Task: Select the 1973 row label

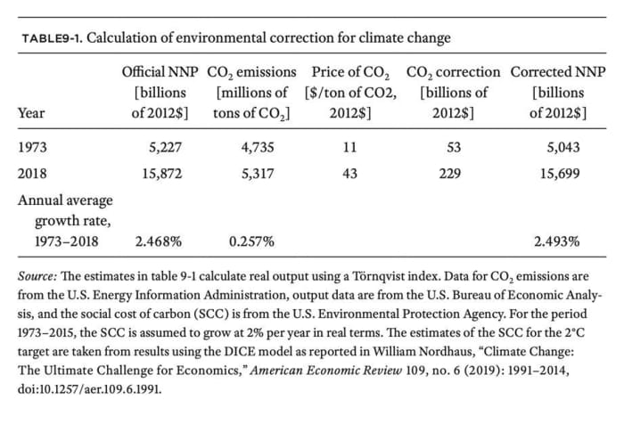Action: tap(33, 149)
